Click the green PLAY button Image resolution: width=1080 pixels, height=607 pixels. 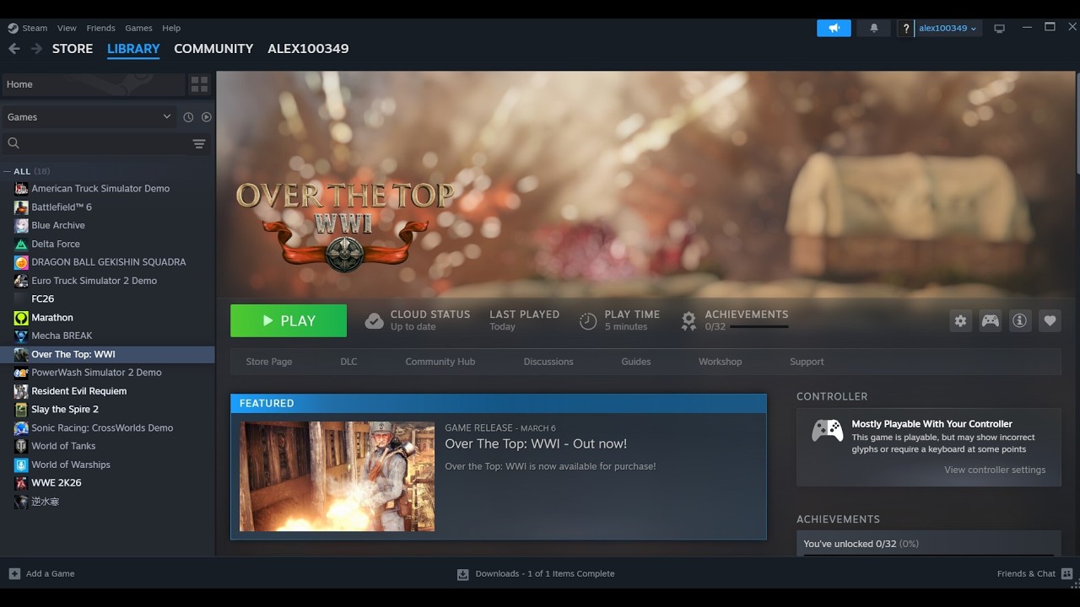pyautogui.click(x=289, y=320)
